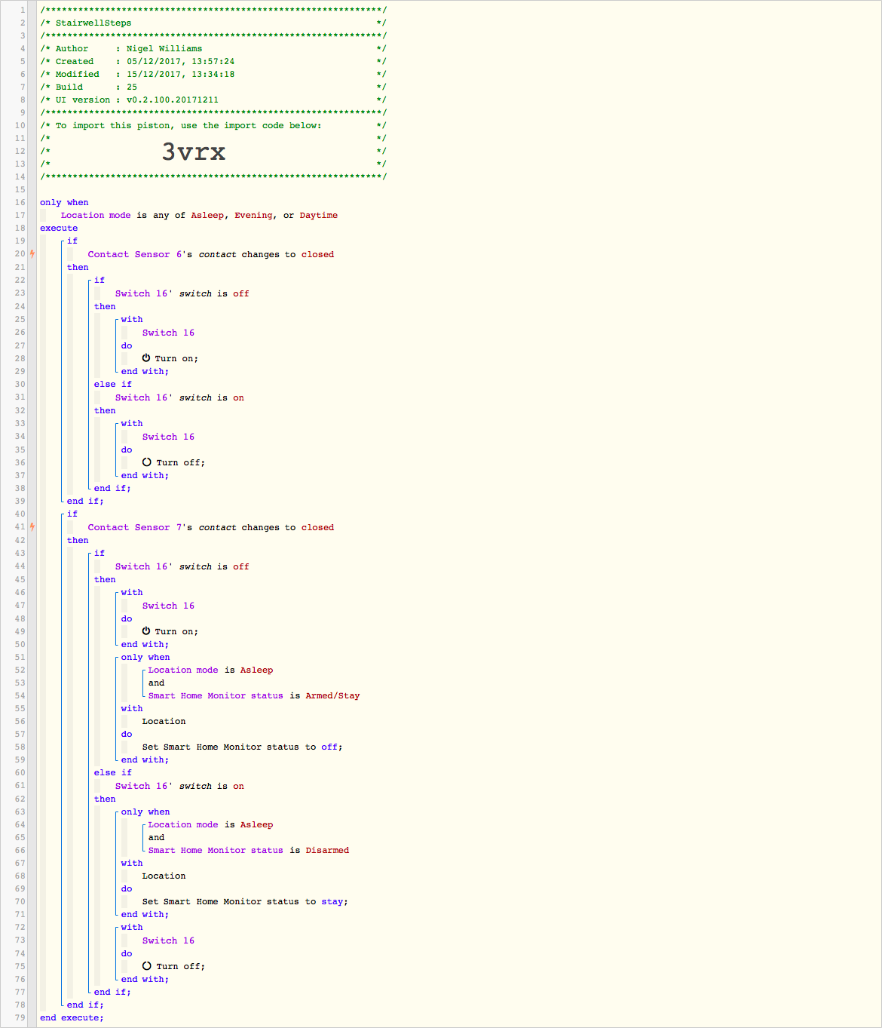Click the 'Switch 16' device on line 47
888x1034 pixels.
168,606
